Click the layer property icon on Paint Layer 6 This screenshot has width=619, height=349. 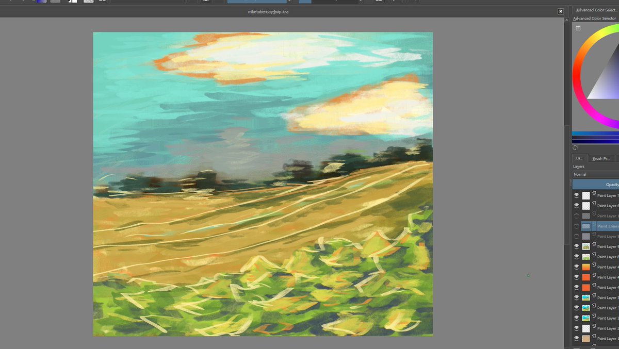point(594,204)
